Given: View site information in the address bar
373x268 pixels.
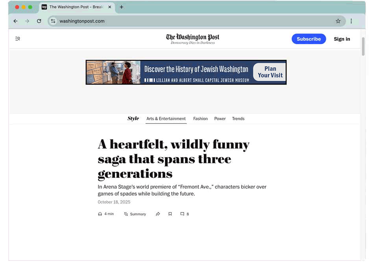Looking at the screenshot, I should 53,21.
